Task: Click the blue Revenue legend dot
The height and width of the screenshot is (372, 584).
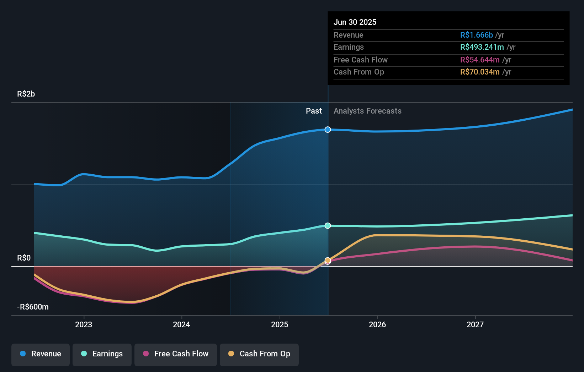Action: point(23,354)
